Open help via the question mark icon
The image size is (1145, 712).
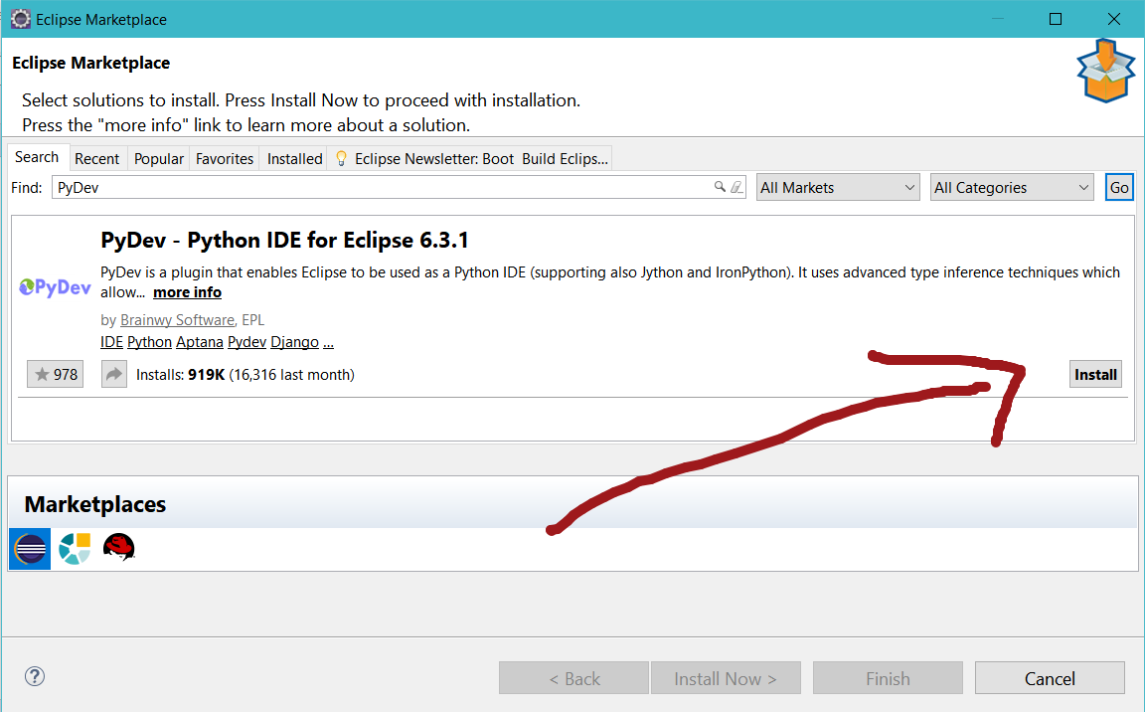(35, 677)
